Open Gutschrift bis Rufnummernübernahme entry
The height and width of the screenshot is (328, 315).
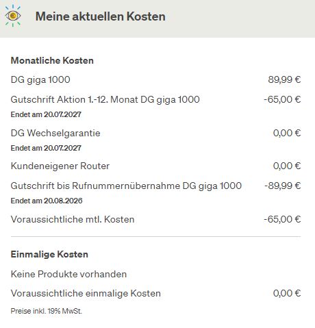pyautogui.click(x=126, y=186)
